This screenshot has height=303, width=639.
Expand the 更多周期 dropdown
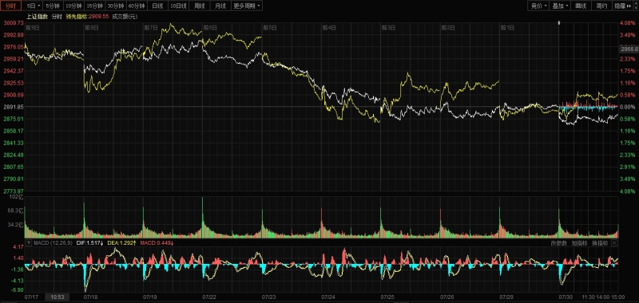tap(248, 6)
